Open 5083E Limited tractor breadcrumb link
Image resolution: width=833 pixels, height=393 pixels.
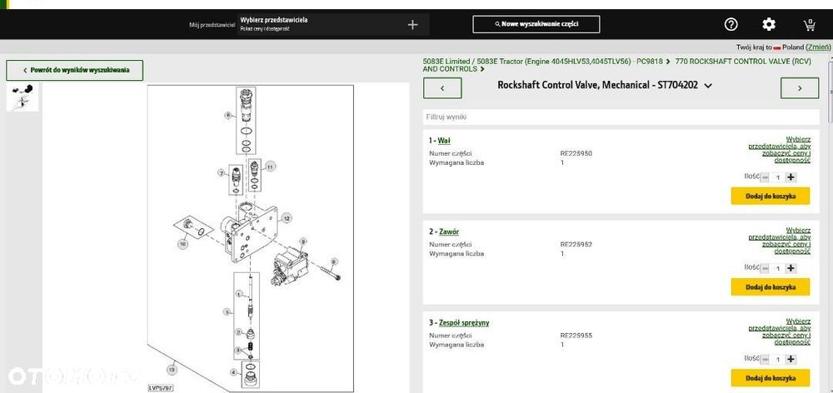tap(542, 62)
